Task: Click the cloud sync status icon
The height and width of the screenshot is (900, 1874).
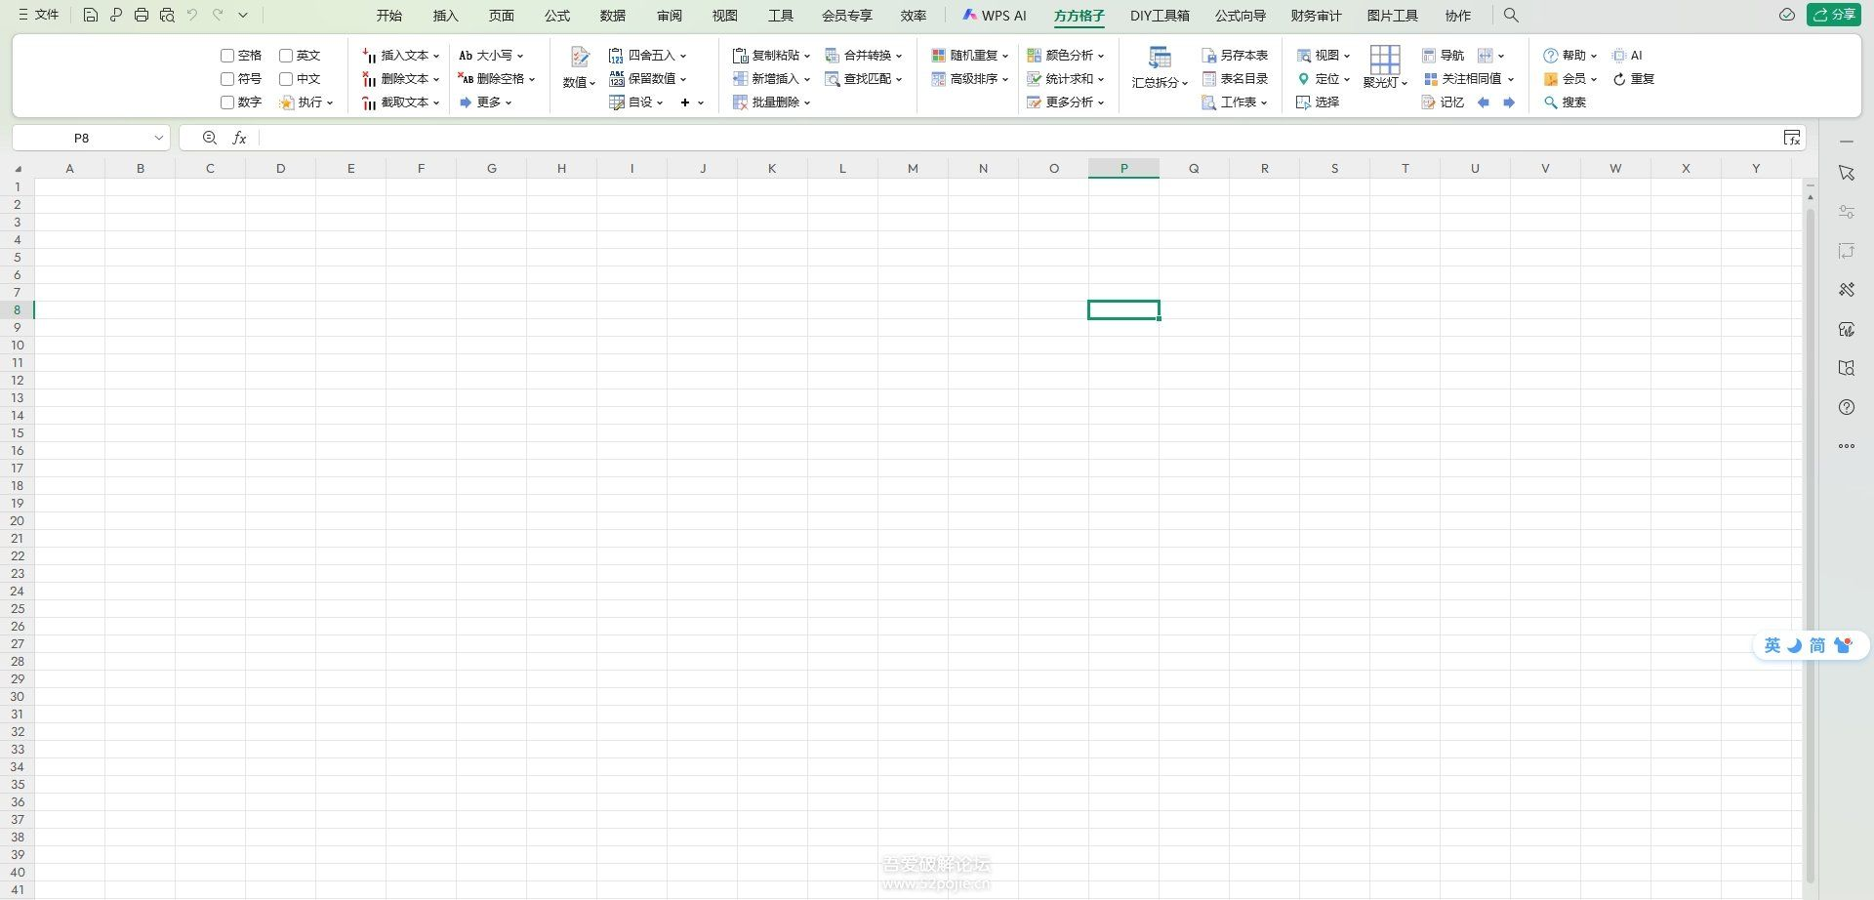Action: tap(1787, 15)
